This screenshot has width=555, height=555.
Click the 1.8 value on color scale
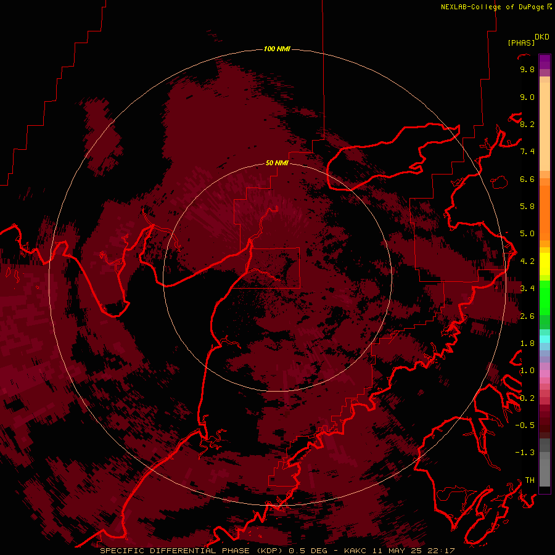pos(527,343)
